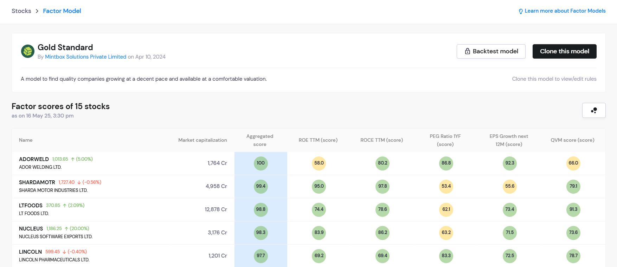Click the lock icon on Backtest model
Viewport: 617px width, 267px height.
coord(468,51)
